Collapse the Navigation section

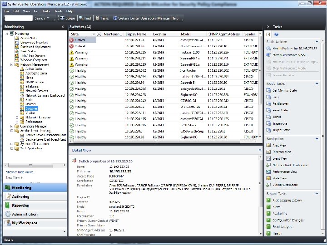tap(317, 138)
